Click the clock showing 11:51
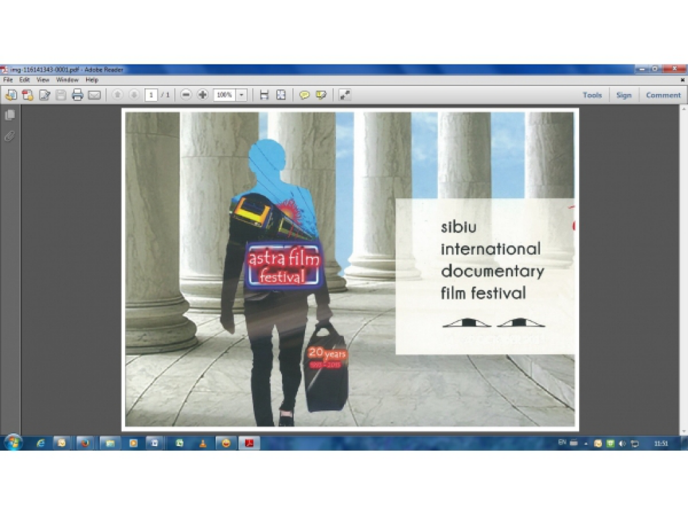The width and height of the screenshot is (688, 516). click(661, 443)
